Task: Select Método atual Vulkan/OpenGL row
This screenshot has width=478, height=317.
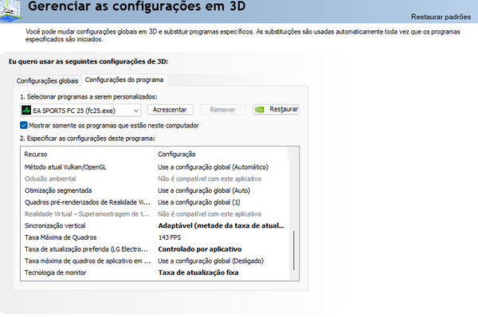Action: (x=155, y=167)
